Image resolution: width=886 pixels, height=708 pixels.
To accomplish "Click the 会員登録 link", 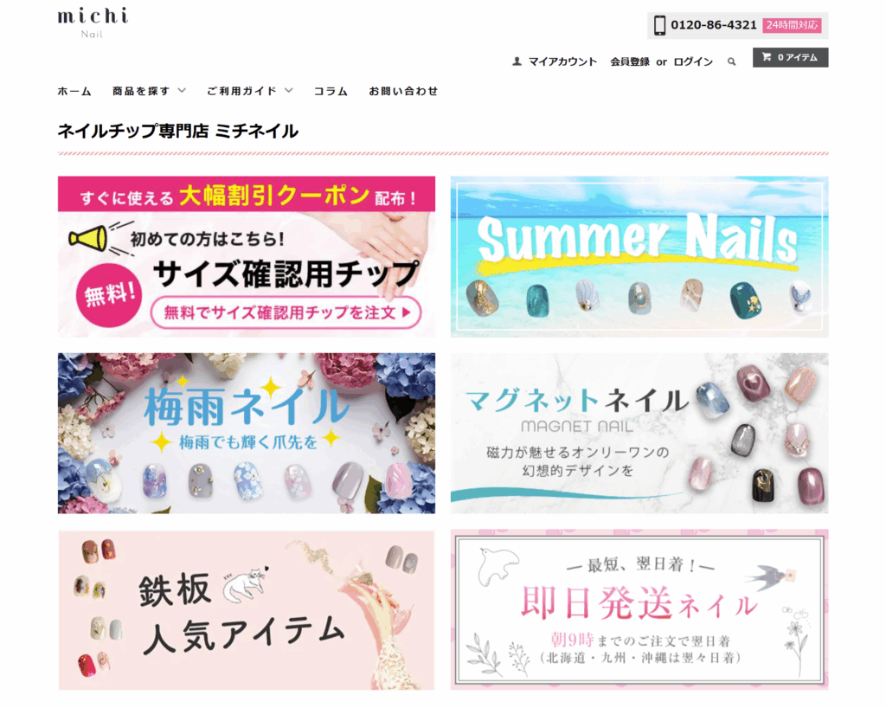I will (630, 61).
